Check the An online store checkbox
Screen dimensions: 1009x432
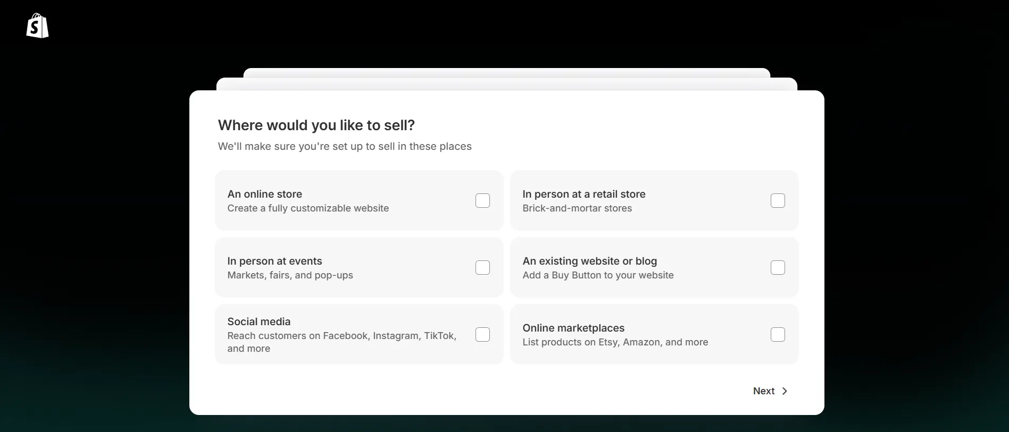pyautogui.click(x=482, y=200)
